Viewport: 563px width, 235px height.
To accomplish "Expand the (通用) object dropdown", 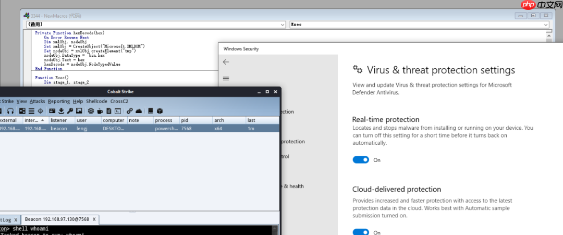I will click(282, 24).
